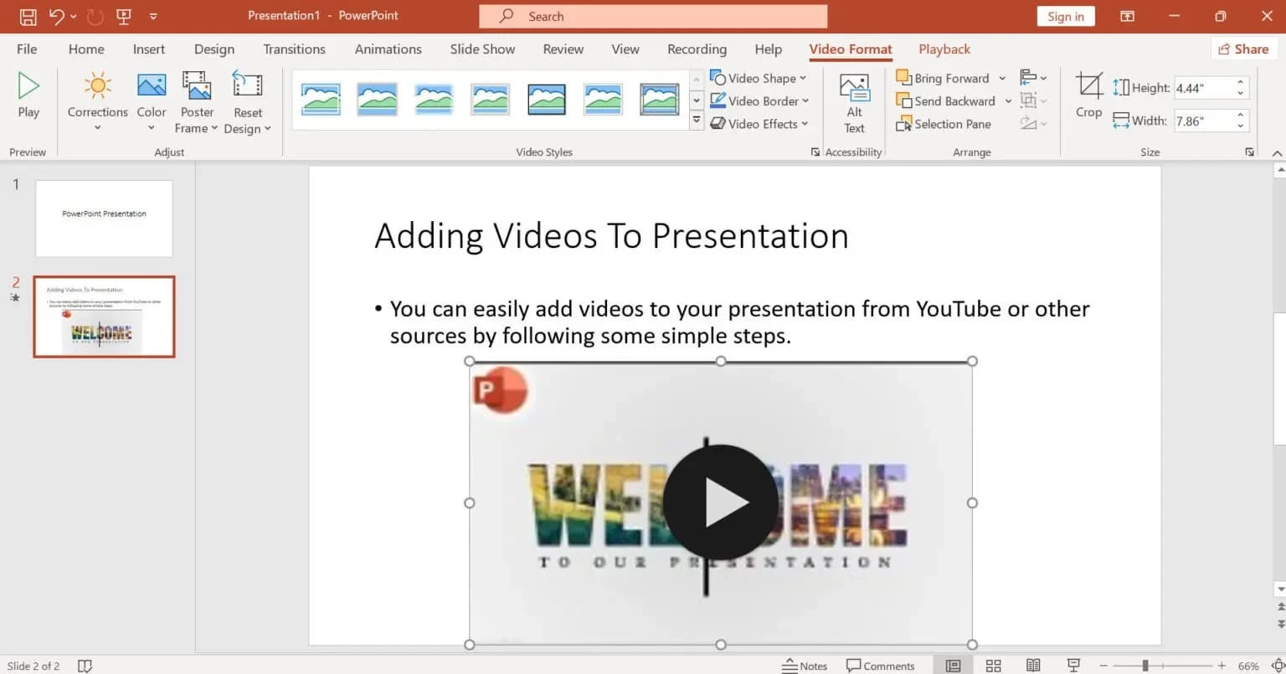Open the Design tab

click(214, 49)
